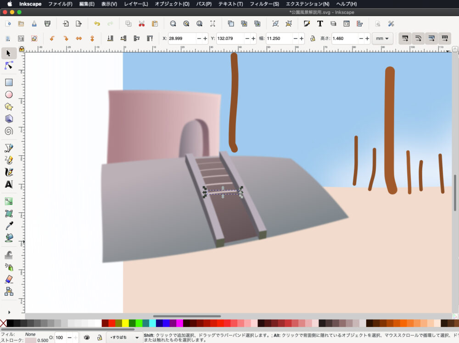Flip selection horizontally
This screenshot has width=459, height=343.
click(78, 39)
